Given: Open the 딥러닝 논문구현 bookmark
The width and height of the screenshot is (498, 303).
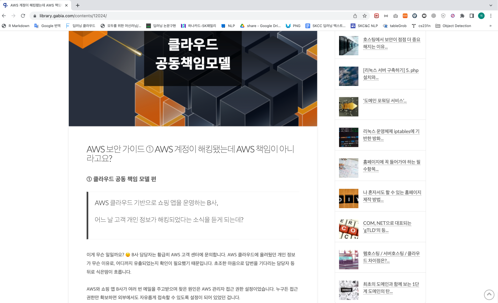Looking at the screenshot, I should point(161,26).
